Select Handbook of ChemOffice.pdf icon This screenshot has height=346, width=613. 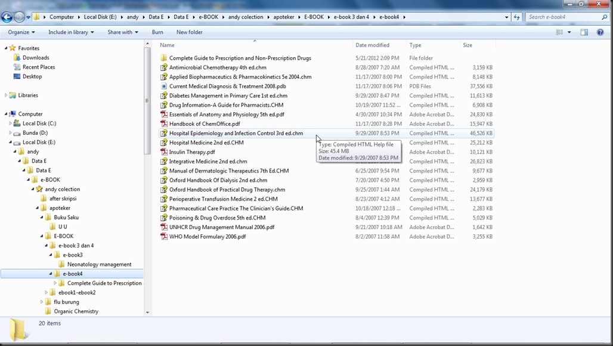pyautogui.click(x=164, y=123)
